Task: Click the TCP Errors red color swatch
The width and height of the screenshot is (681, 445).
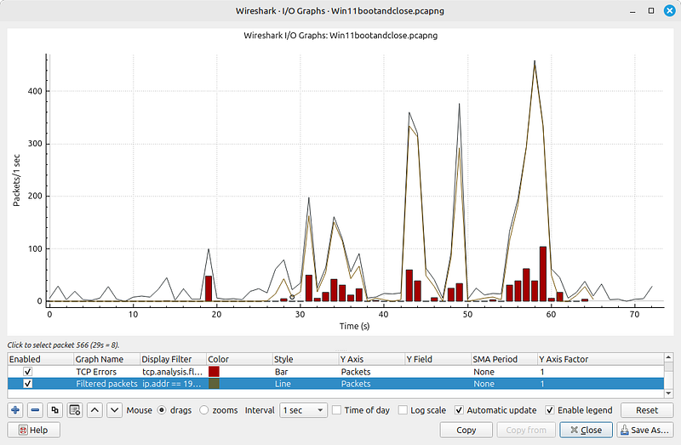Action: [x=214, y=372]
